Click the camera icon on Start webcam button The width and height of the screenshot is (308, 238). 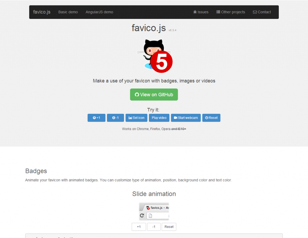[x=176, y=118]
